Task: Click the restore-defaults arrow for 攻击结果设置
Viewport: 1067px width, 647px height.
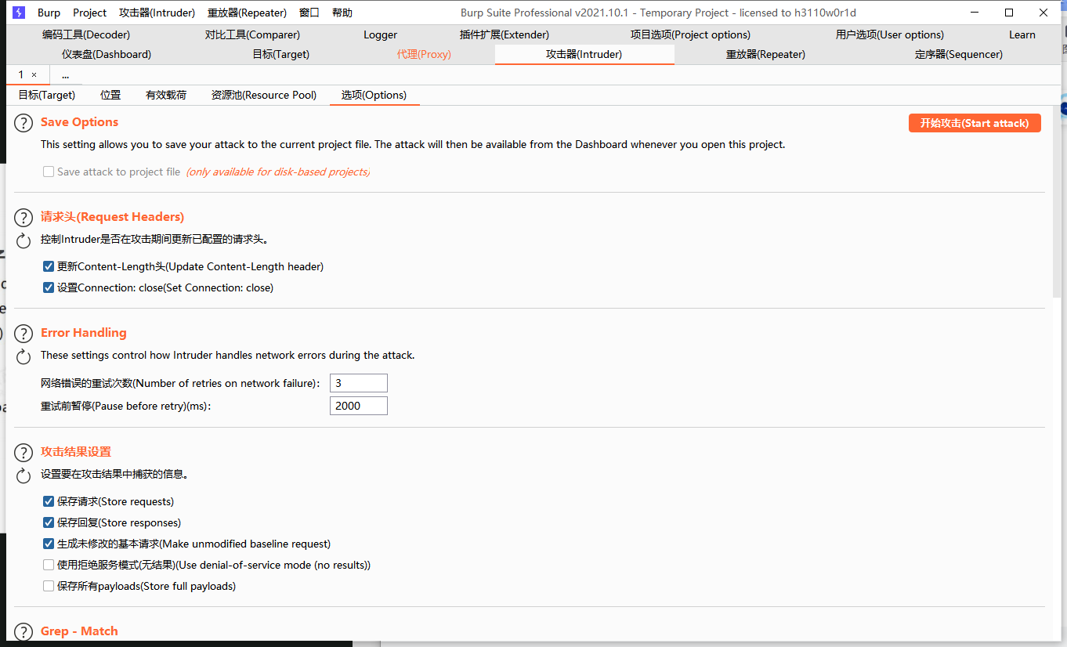Action: (x=23, y=475)
